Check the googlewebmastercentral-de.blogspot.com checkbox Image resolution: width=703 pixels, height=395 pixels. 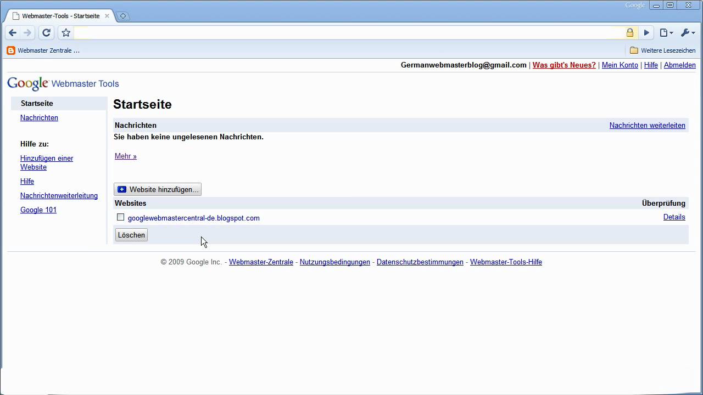[121, 217]
